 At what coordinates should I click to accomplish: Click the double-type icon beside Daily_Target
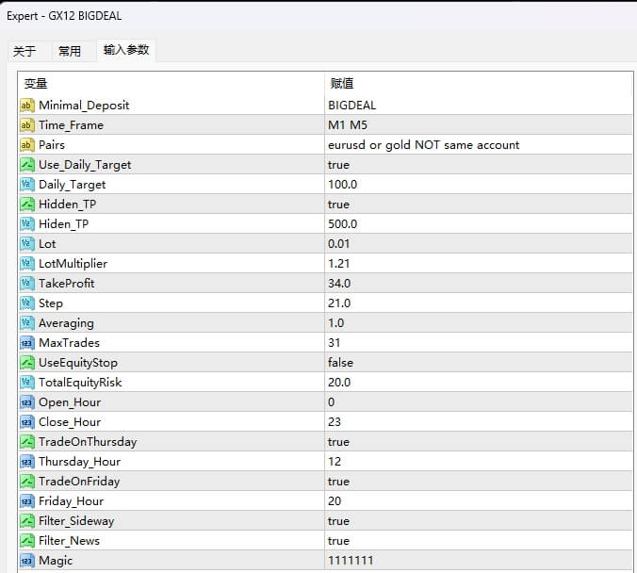[x=26, y=185]
